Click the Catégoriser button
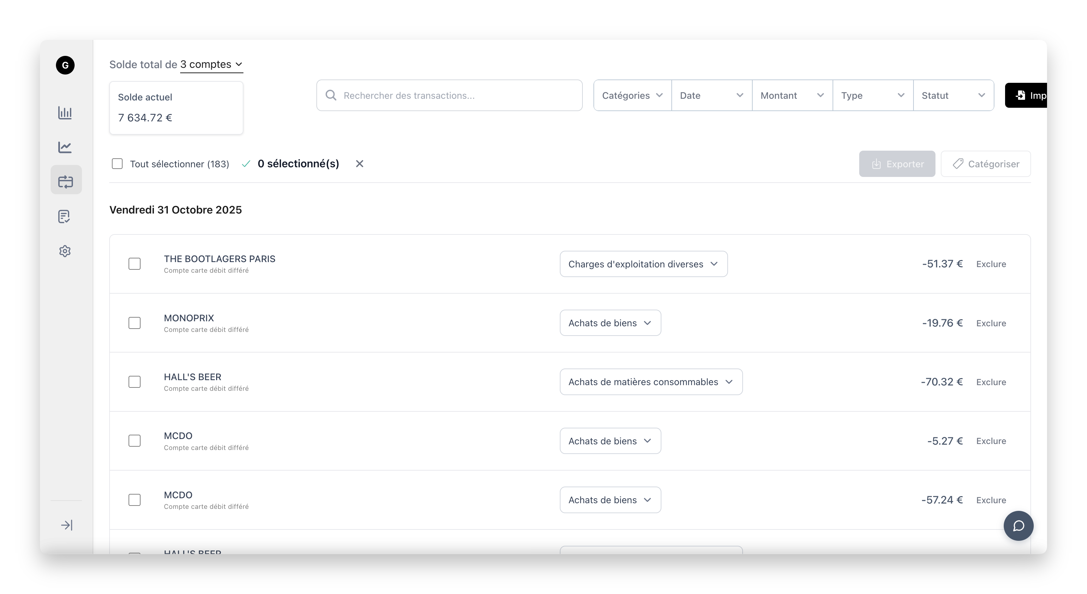The height and width of the screenshot is (594, 1087). click(985, 164)
